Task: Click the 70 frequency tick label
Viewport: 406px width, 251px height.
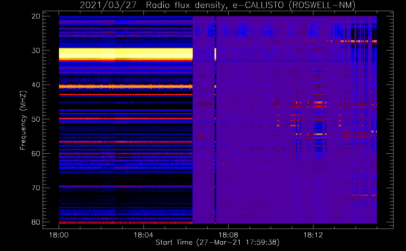Action: pyautogui.click(x=36, y=188)
